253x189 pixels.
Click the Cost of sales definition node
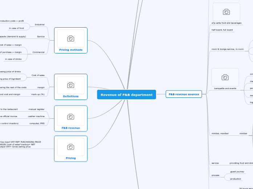click(x=38, y=75)
